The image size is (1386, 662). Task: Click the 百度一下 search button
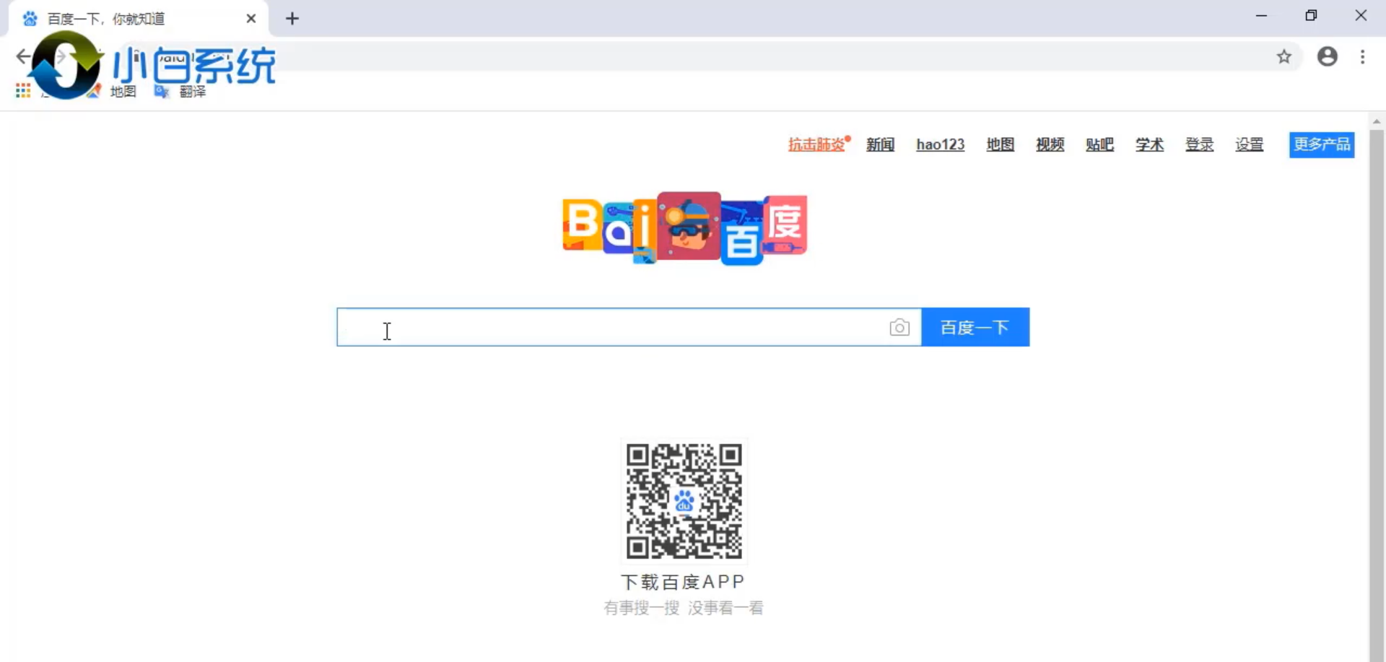pos(975,327)
